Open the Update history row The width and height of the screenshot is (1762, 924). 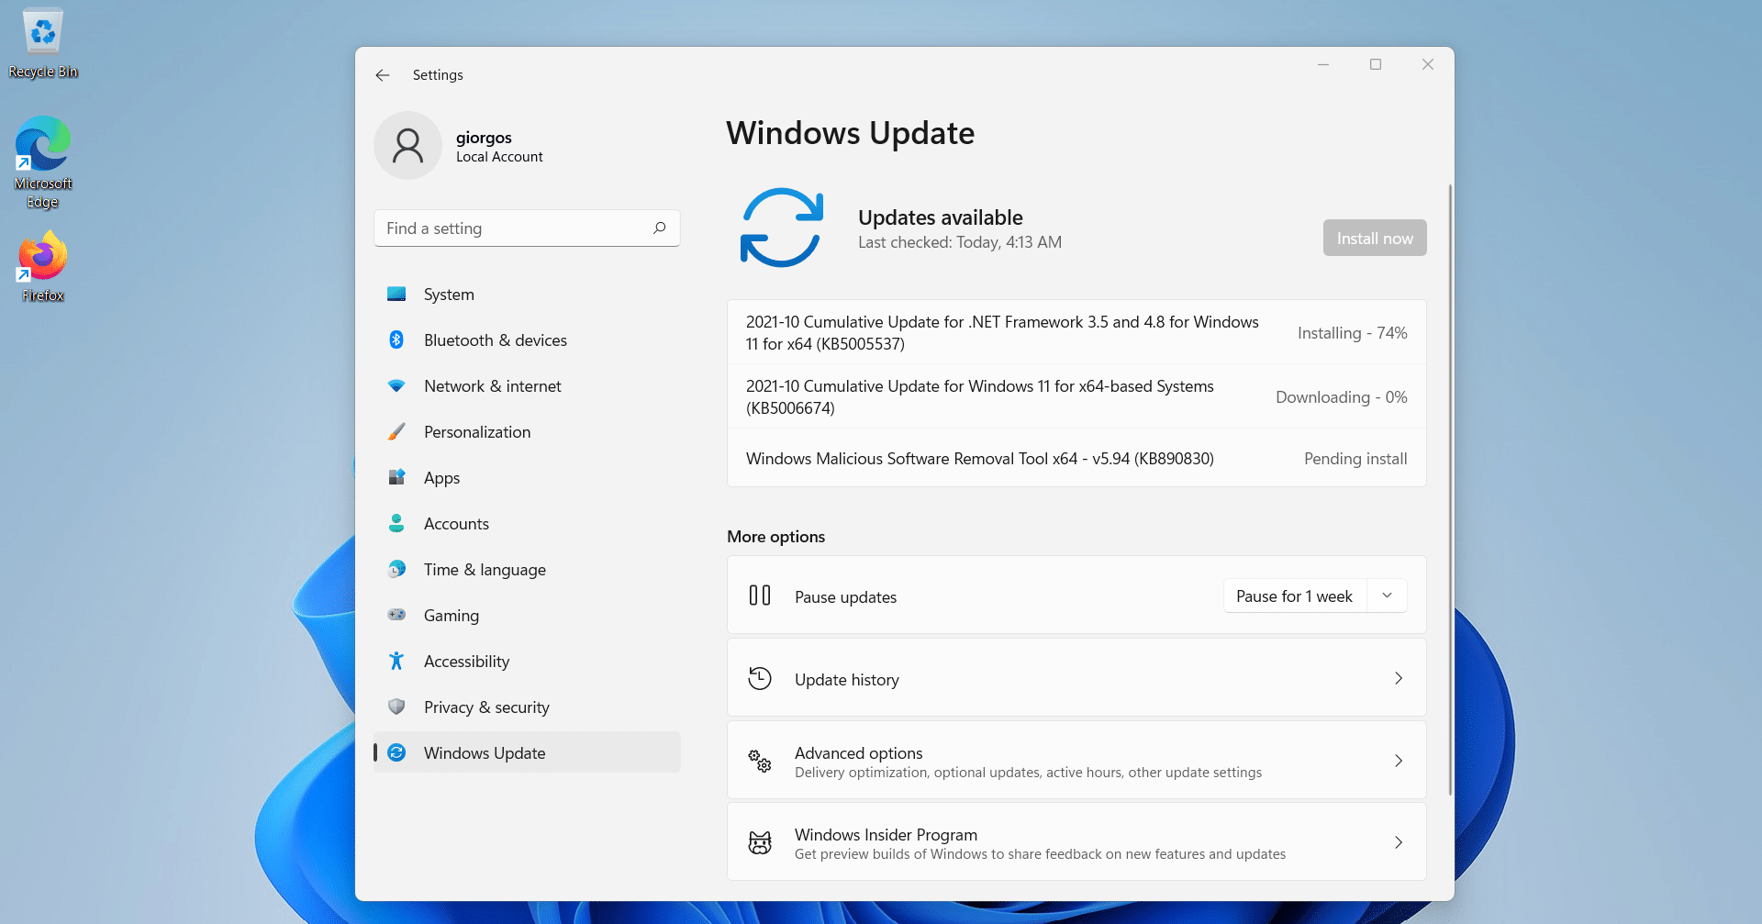1076,678
